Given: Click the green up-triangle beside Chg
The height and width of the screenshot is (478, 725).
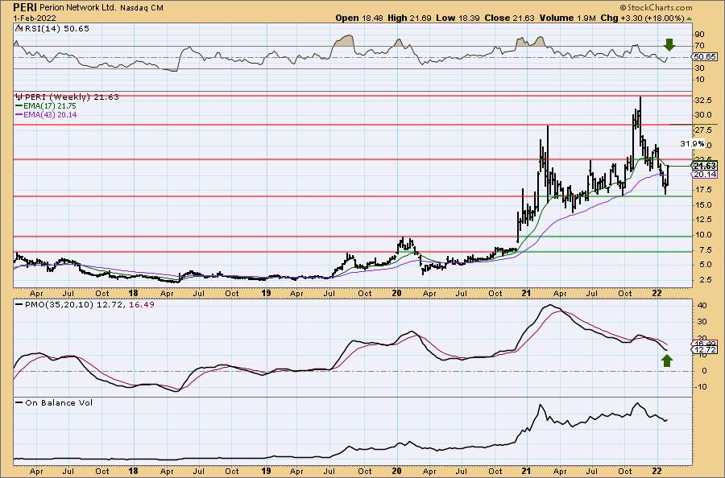Looking at the screenshot, I should coord(689,19).
